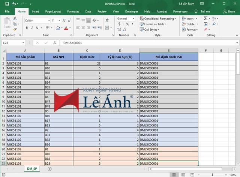240x177 pixels.
Task: Click the font color red swatch
Action: (65, 28)
